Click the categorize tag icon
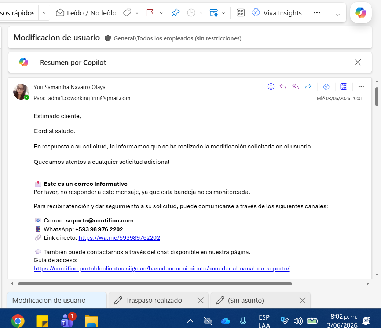 [127, 12]
